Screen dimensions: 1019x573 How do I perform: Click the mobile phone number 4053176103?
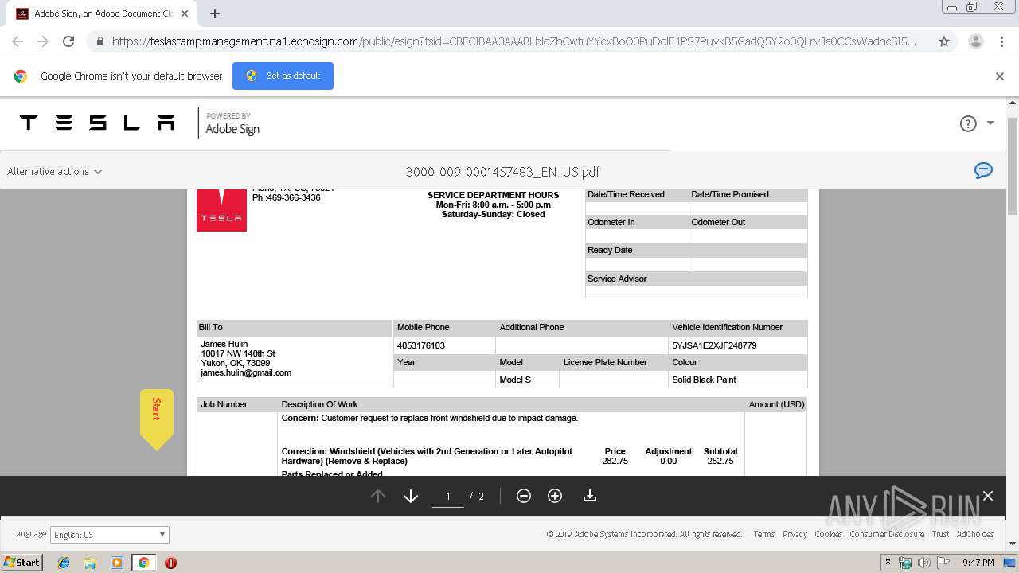click(x=421, y=345)
